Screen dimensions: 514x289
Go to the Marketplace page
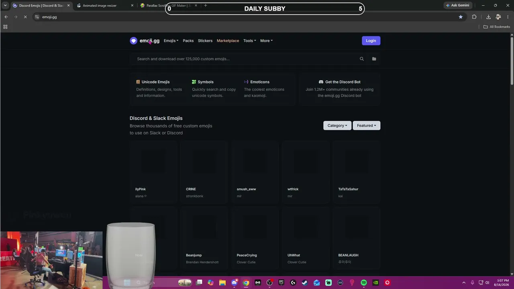pyautogui.click(x=228, y=41)
